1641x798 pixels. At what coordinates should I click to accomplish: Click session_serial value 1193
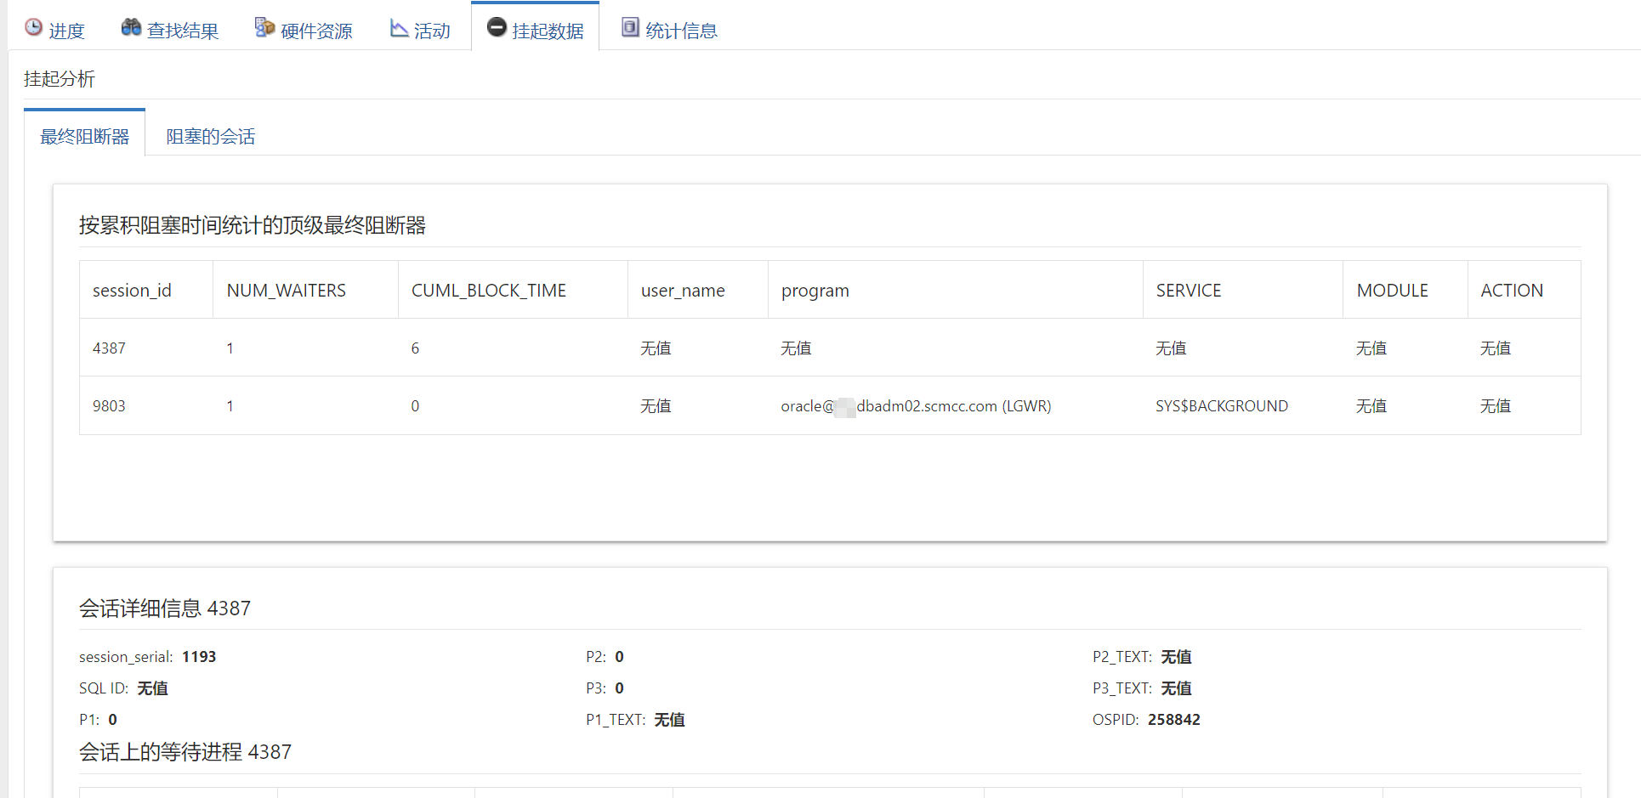(x=199, y=657)
